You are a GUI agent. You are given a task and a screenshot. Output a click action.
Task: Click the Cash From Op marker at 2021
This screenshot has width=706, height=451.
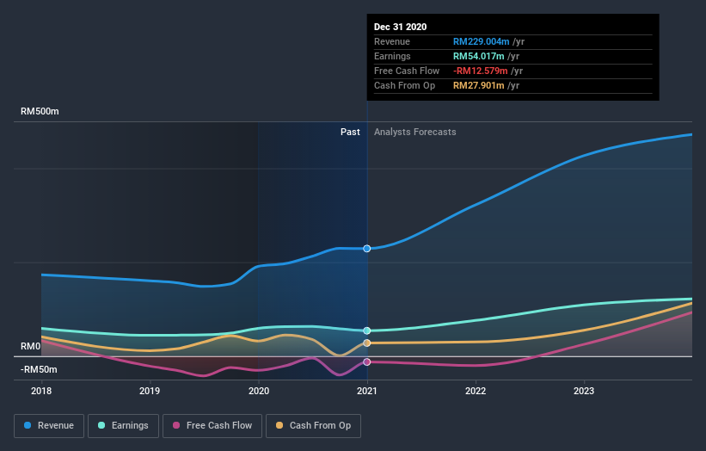(367, 343)
